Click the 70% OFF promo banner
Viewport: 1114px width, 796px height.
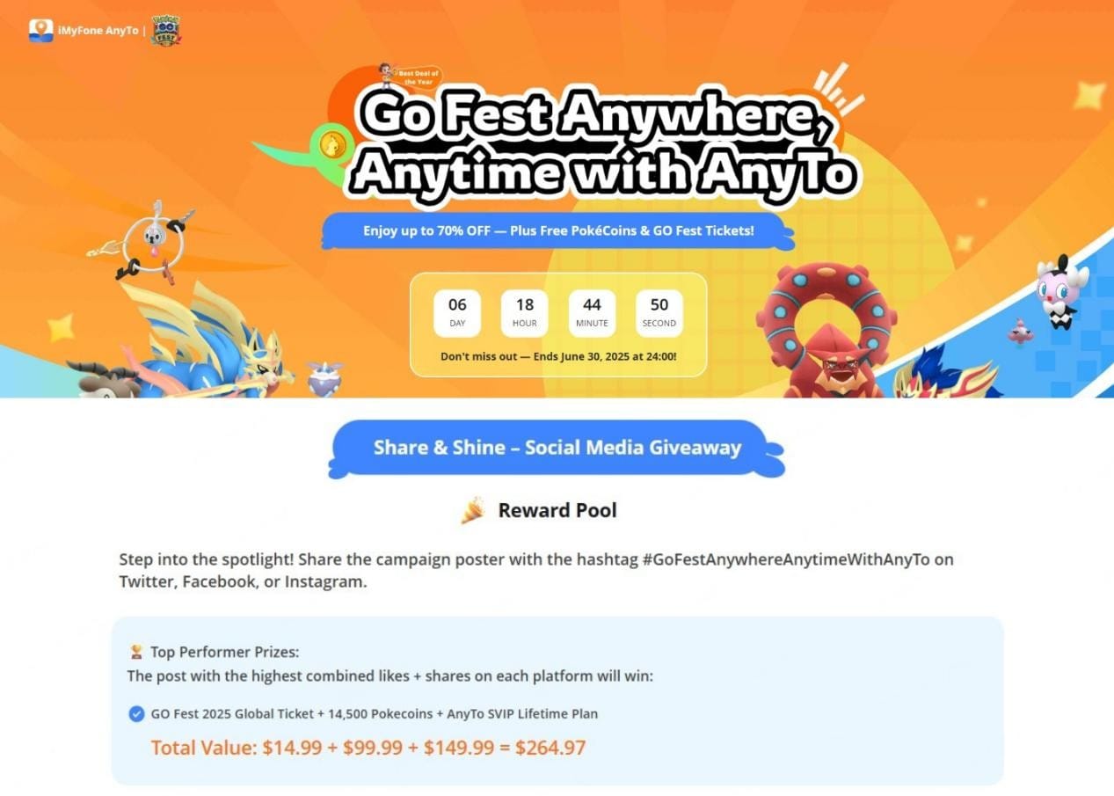coord(558,230)
